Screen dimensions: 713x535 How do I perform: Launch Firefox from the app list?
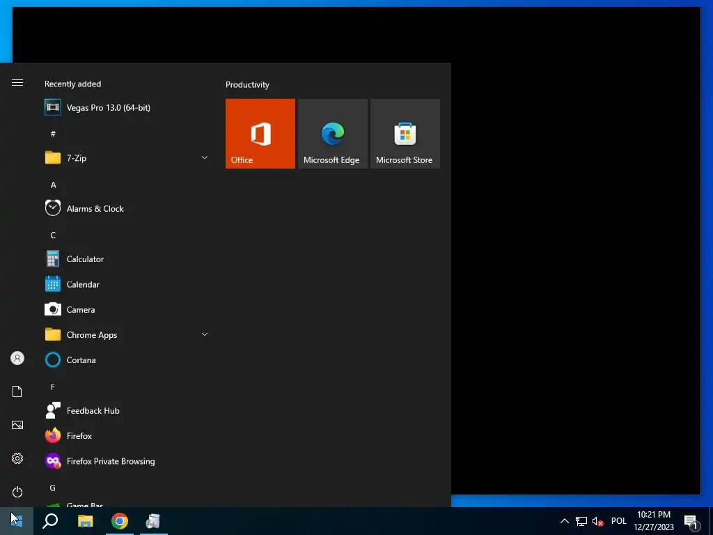[127, 436]
